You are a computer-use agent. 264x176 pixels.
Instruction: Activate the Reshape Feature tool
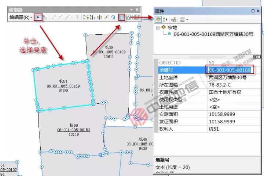(x=92, y=17)
